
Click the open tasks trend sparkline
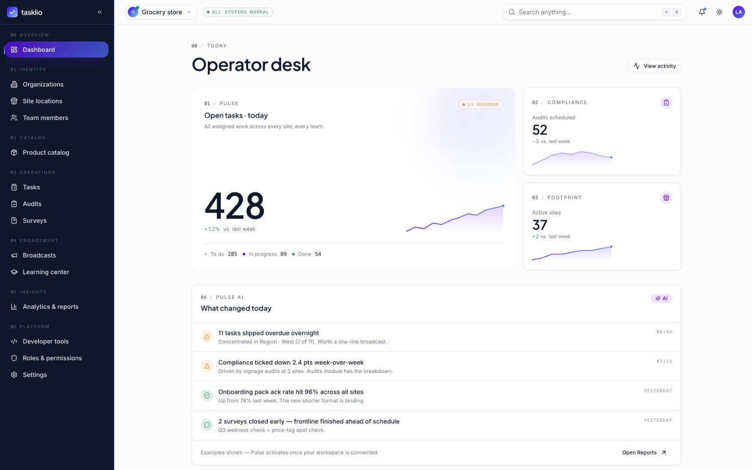pos(455,218)
